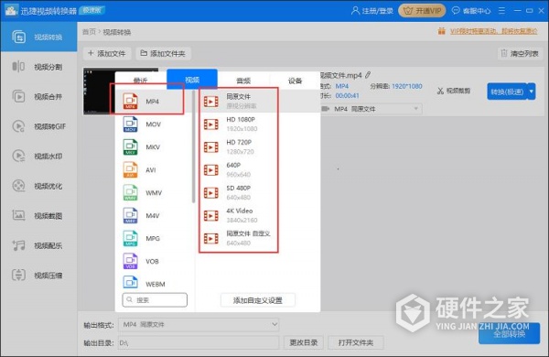Screen dimensions: 549x357
Task: Select the WEBM format icon
Action: click(130, 282)
